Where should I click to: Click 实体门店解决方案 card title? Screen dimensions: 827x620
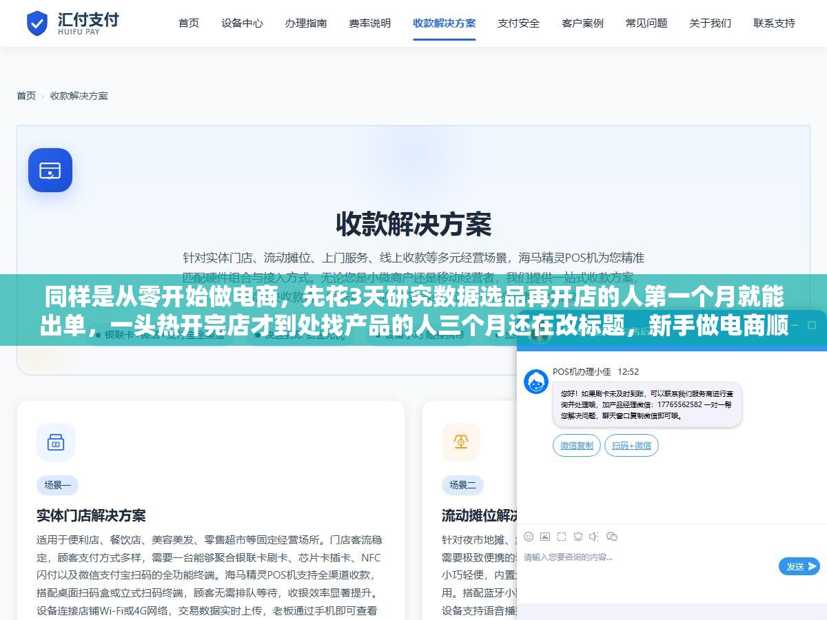tap(91, 515)
